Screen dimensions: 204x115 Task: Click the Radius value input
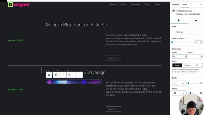click(177, 93)
